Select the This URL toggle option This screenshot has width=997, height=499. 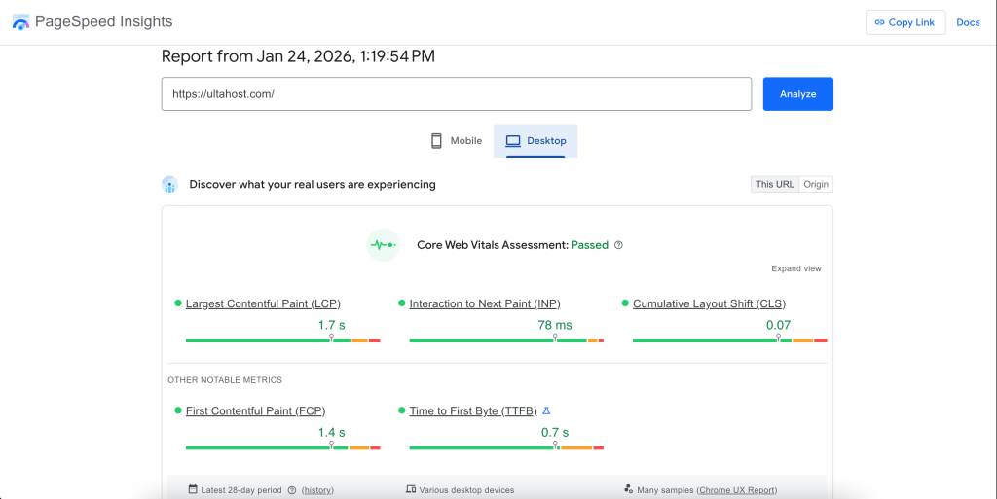(775, 185)
